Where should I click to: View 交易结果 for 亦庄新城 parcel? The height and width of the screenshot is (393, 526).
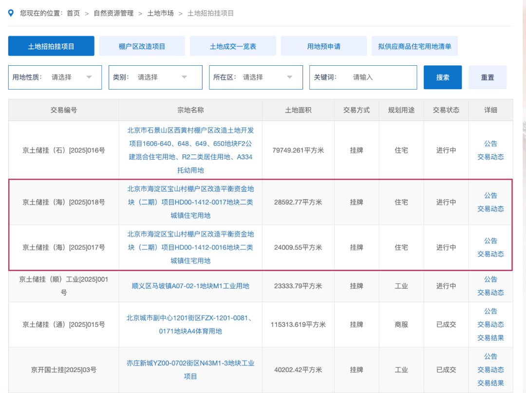point(490,383)
